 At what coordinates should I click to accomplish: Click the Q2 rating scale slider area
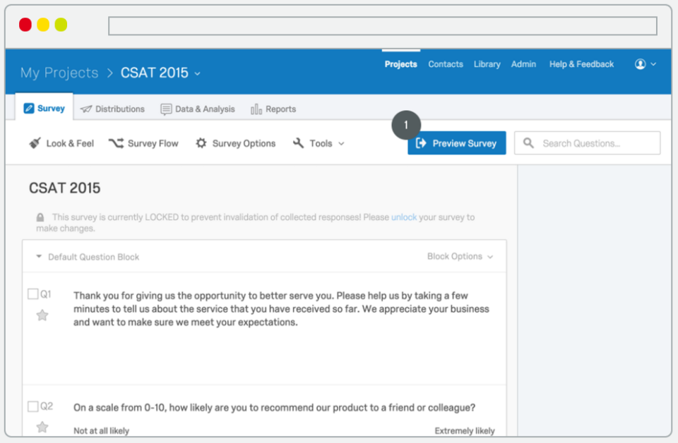[x=282, y=430]
